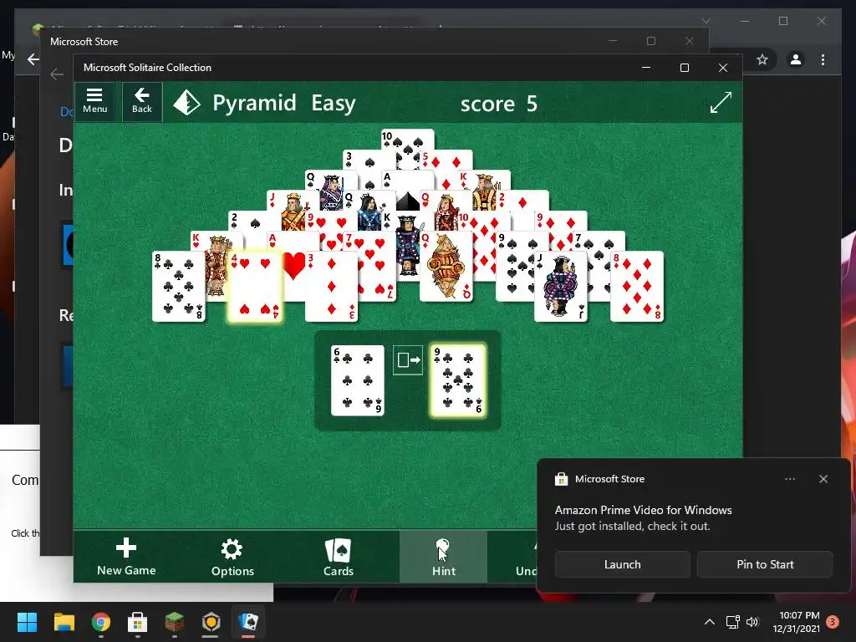Click Launch in the Microsoft Store notification

pos(622,564)
